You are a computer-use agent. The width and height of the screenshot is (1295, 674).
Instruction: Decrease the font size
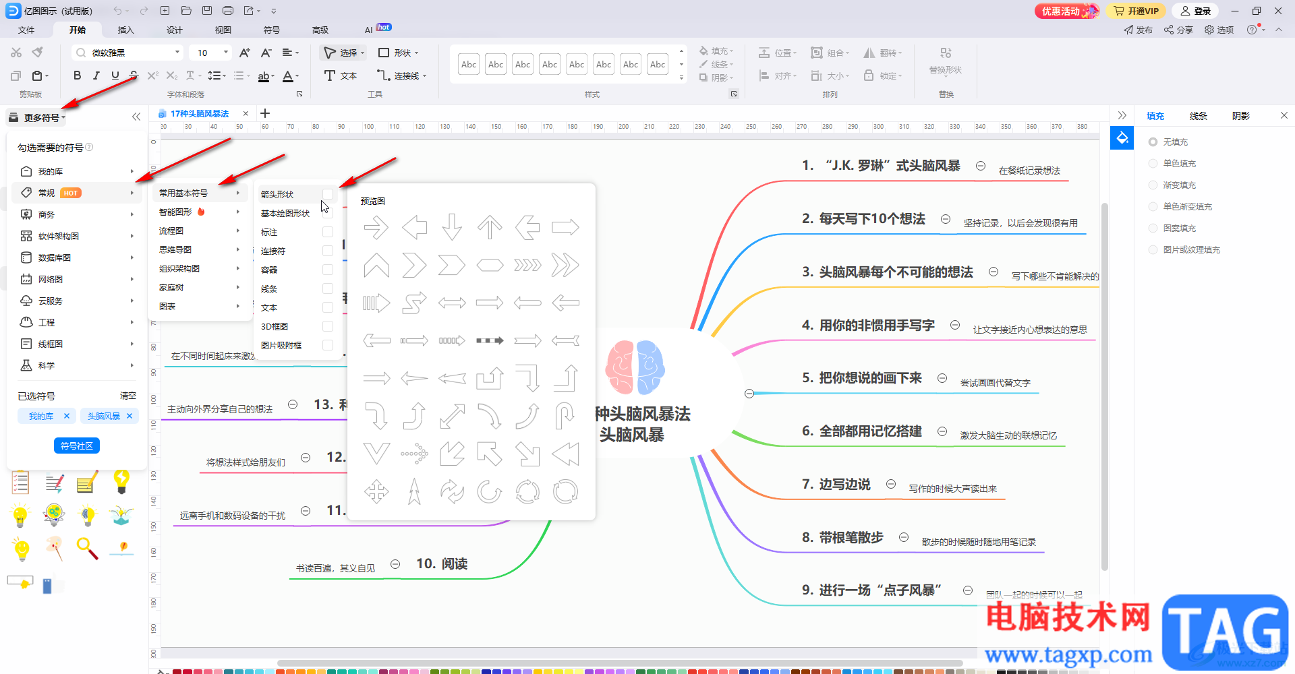click(x=266, y=53)
